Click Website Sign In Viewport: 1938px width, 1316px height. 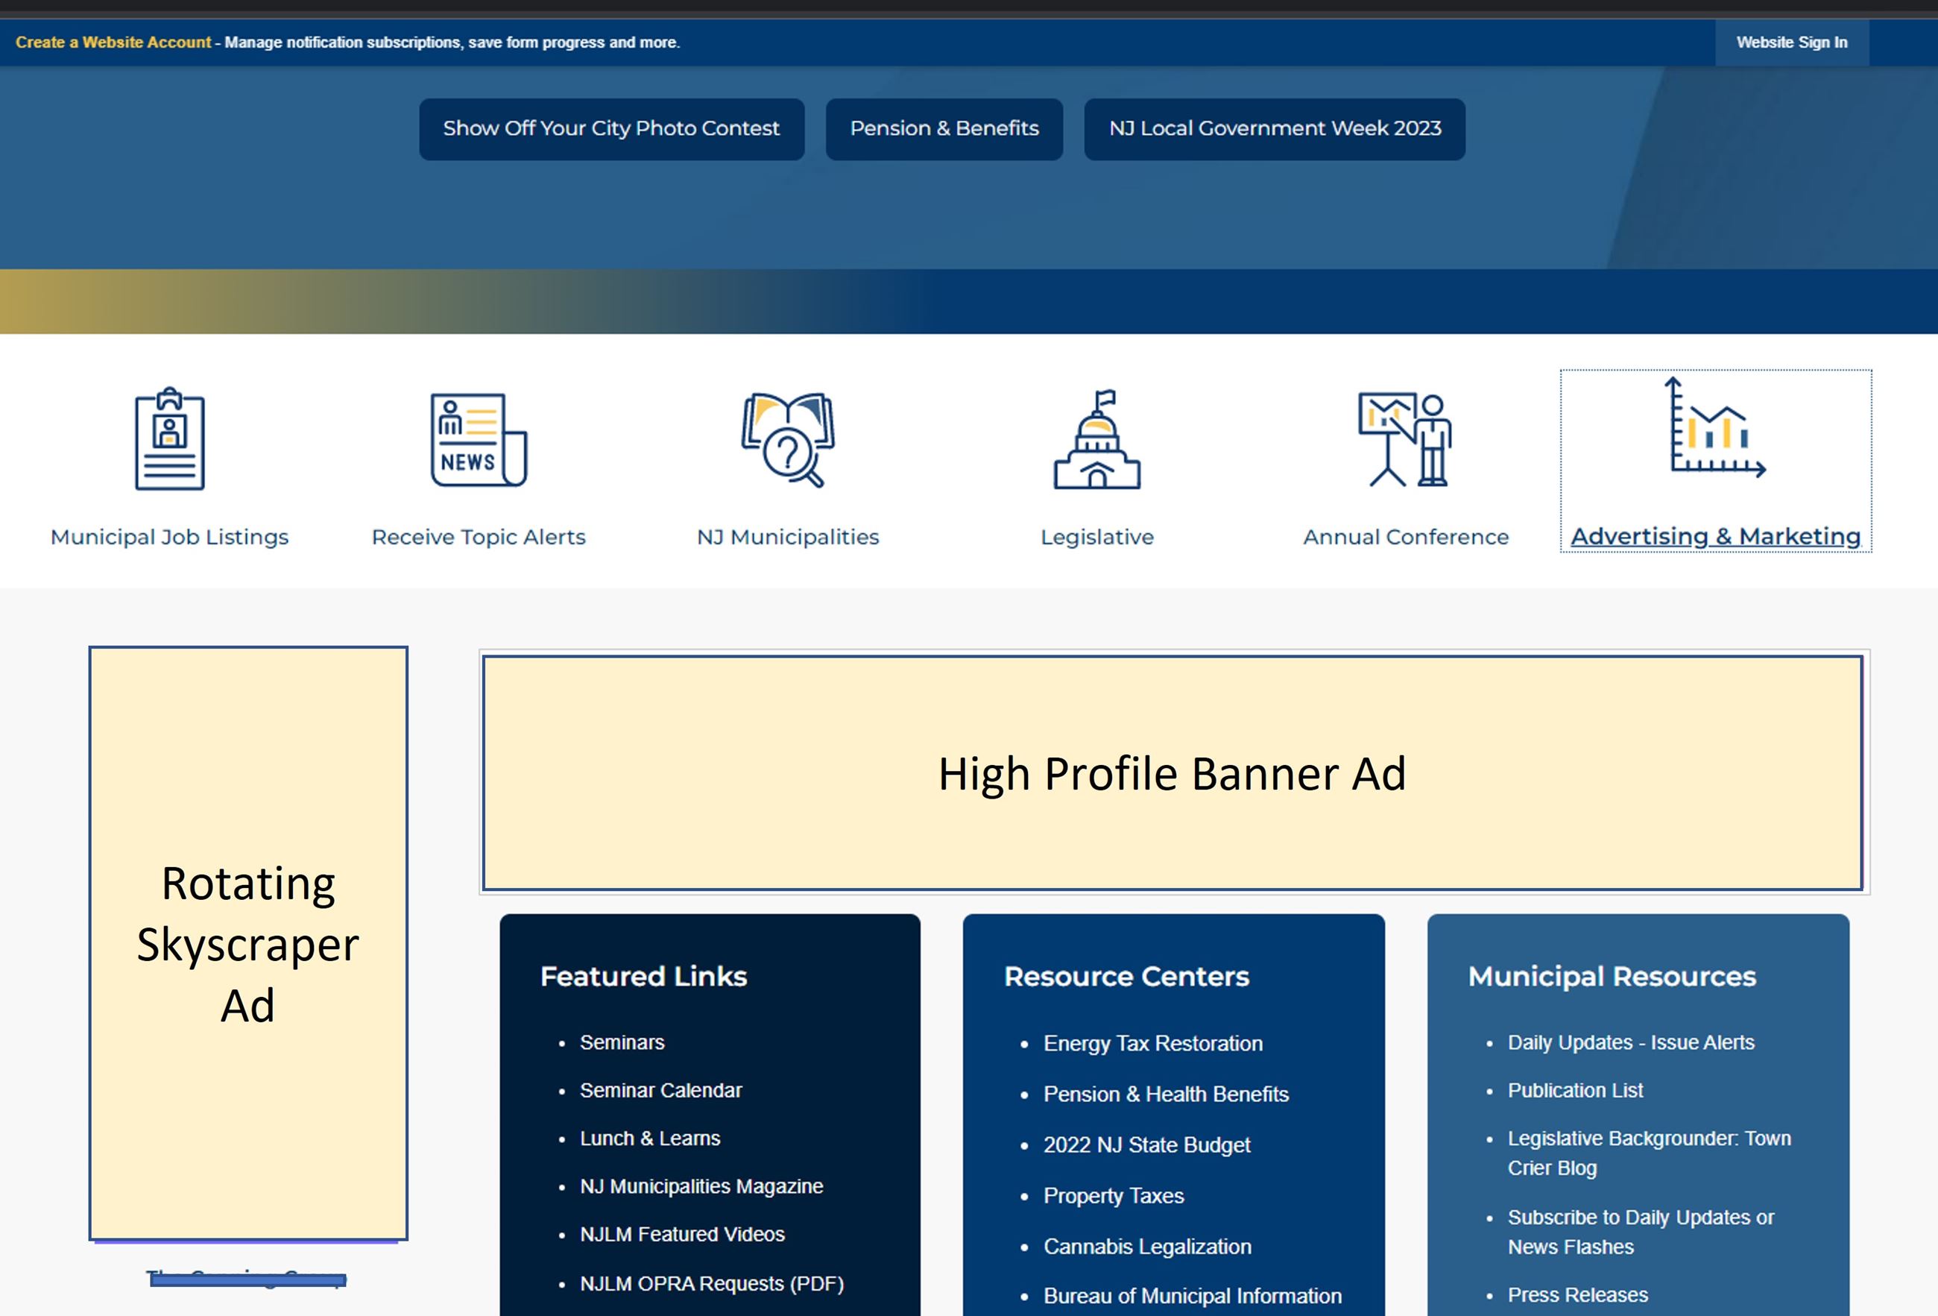pyautogui.click(x=1791, y=42)
